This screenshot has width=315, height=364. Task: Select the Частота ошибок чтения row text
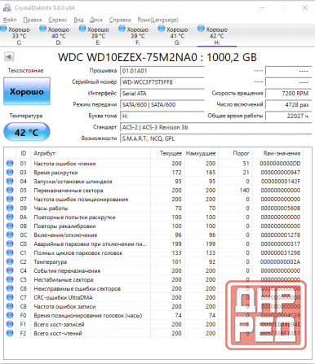64,164
